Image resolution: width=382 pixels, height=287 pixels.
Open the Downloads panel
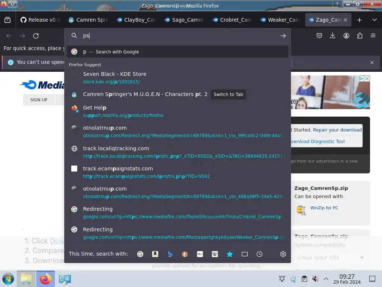click(332, 36)
